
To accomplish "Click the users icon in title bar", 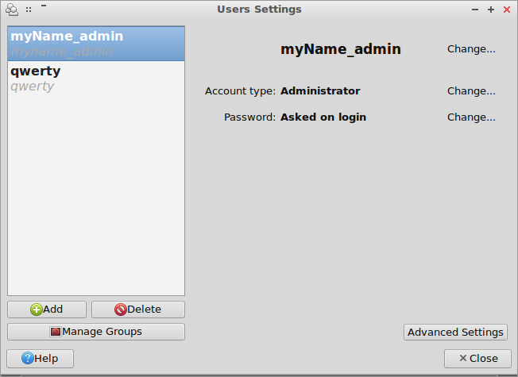I will [x=12, y=10].
